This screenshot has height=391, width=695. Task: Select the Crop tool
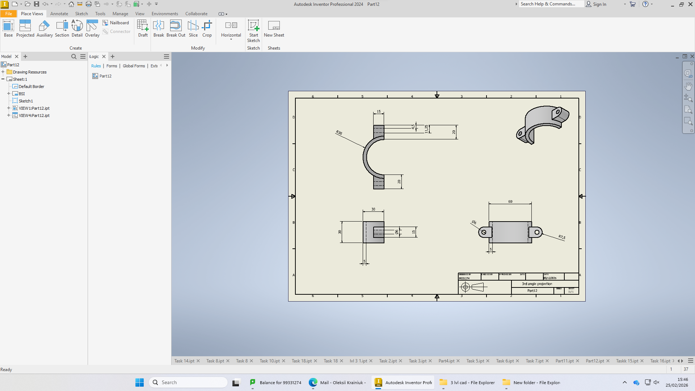coord(207,29)
